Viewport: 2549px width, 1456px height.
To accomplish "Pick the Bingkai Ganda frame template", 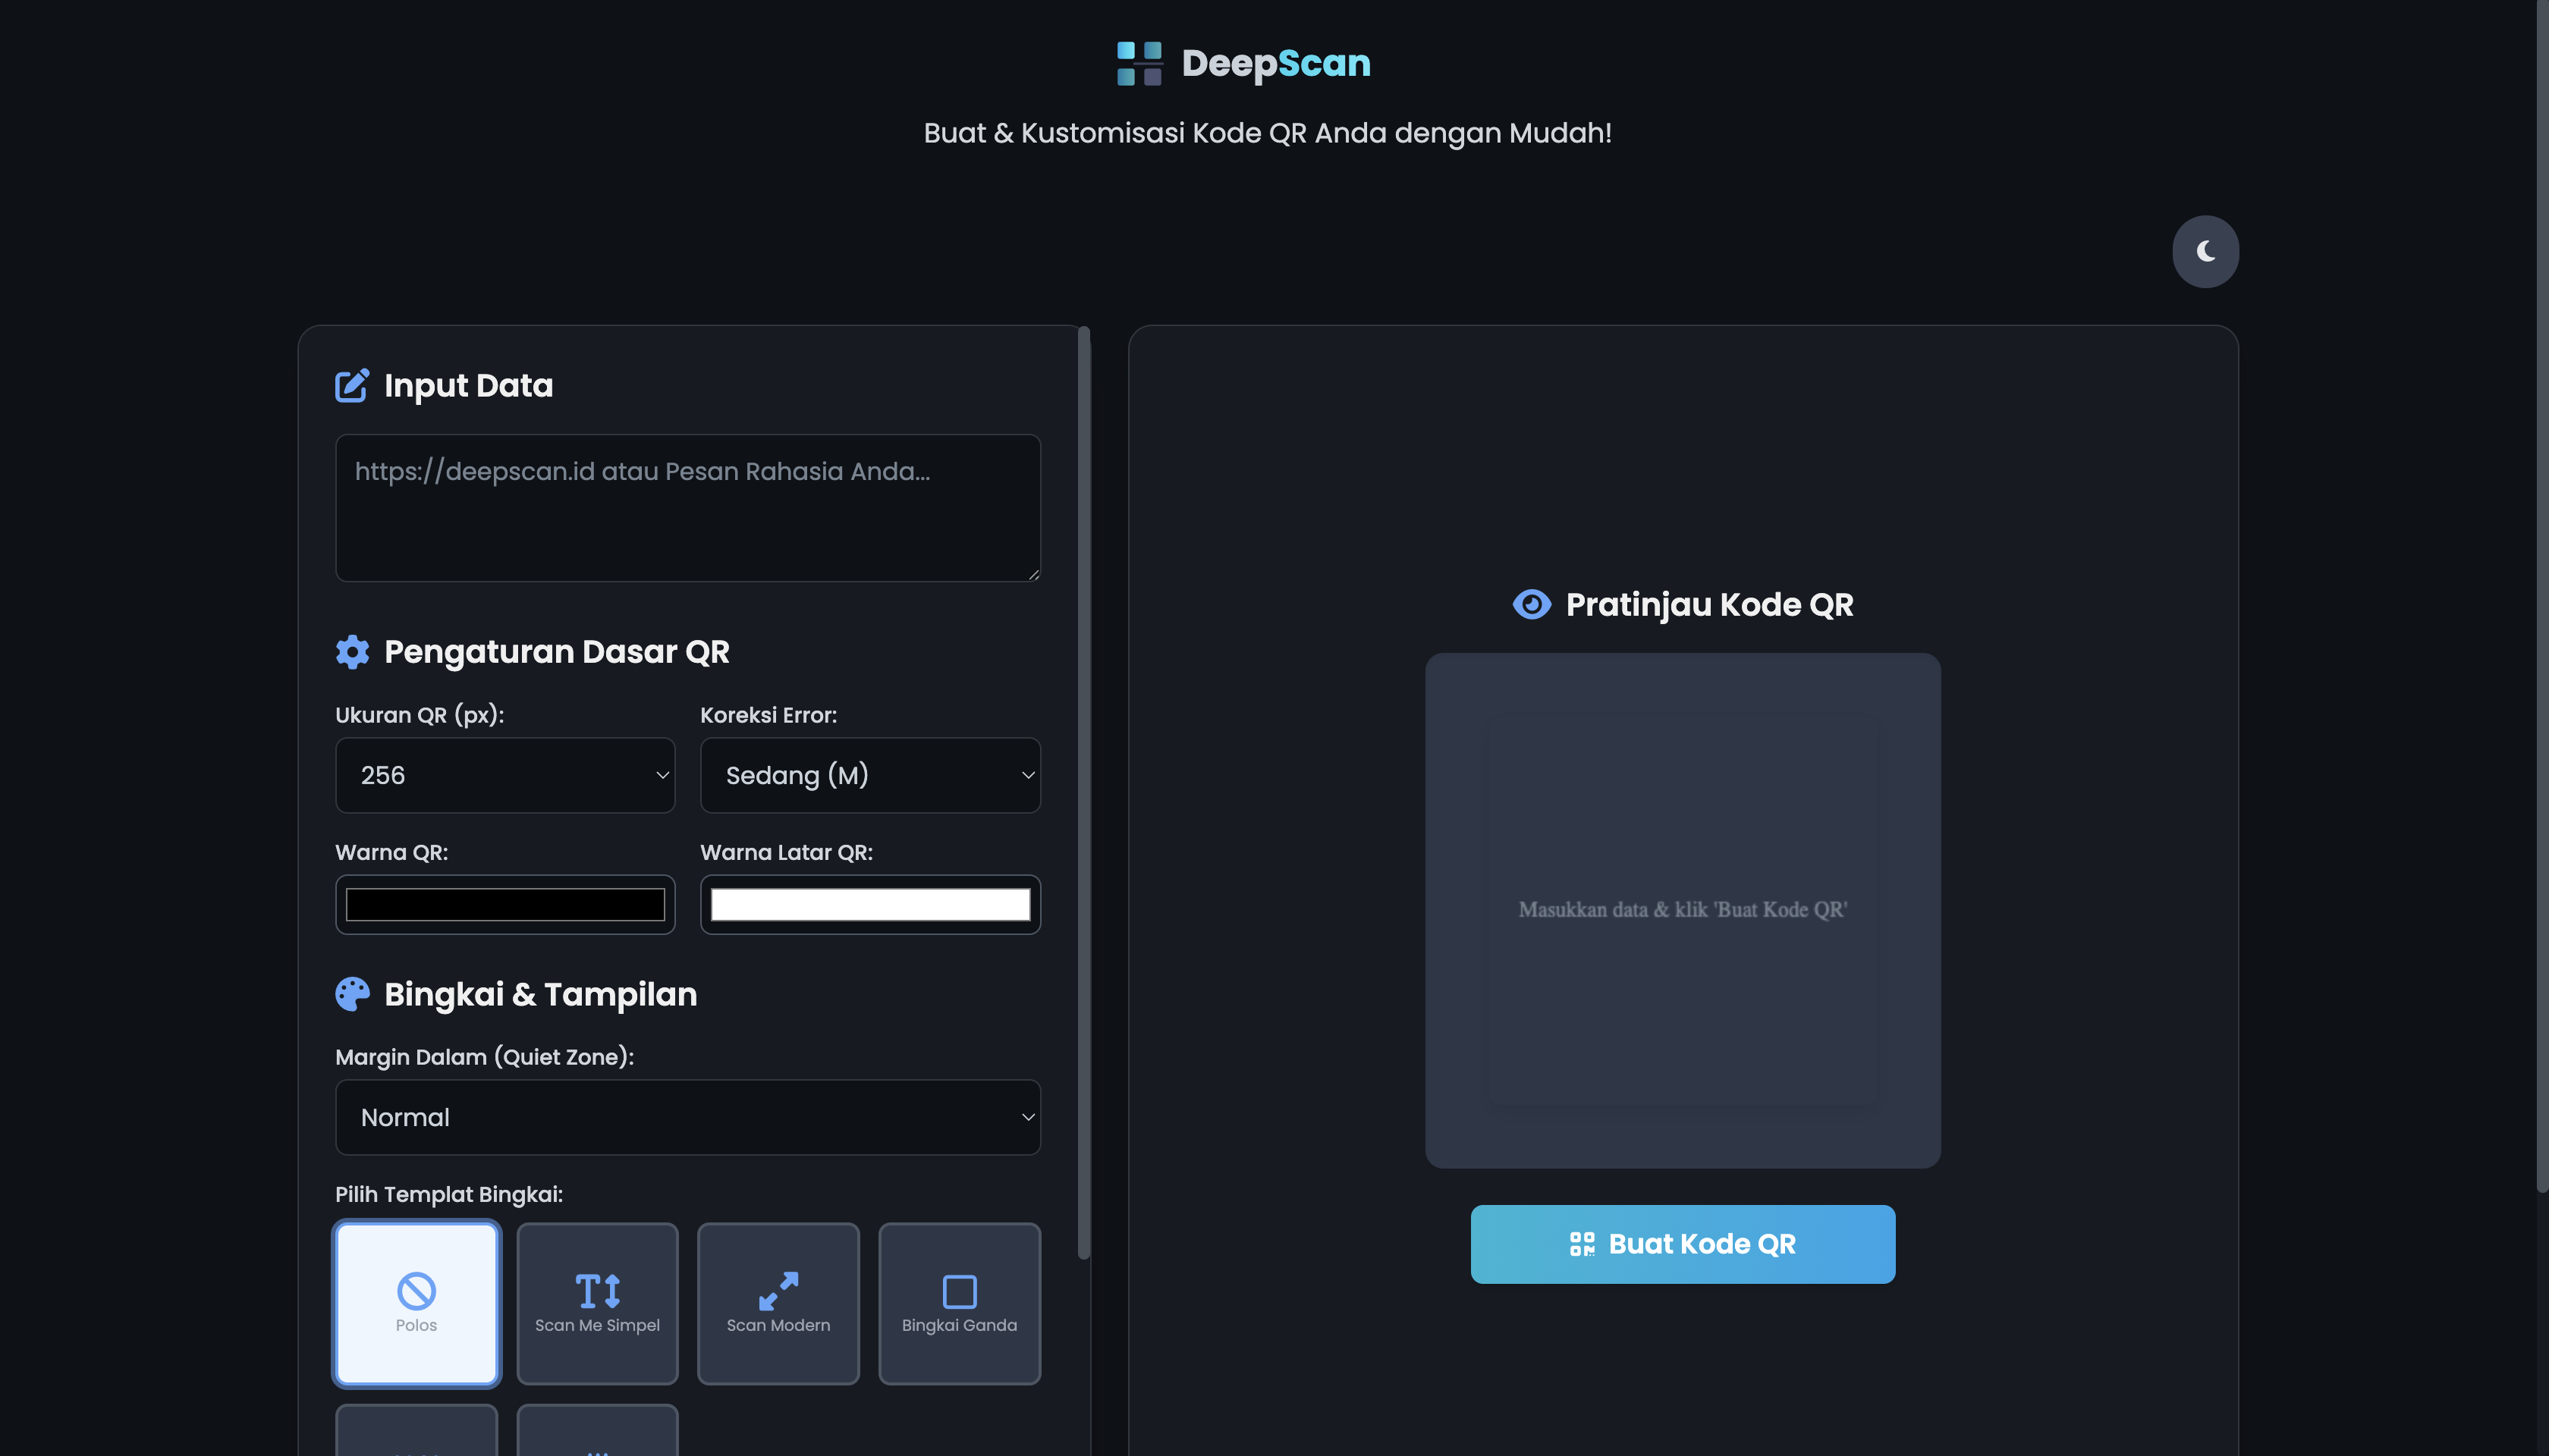I will [x=960, y=1303].
